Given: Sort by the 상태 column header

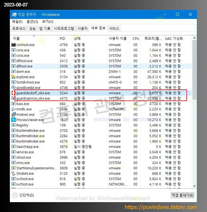Looking at the screenshot, I should pos(89,39).
